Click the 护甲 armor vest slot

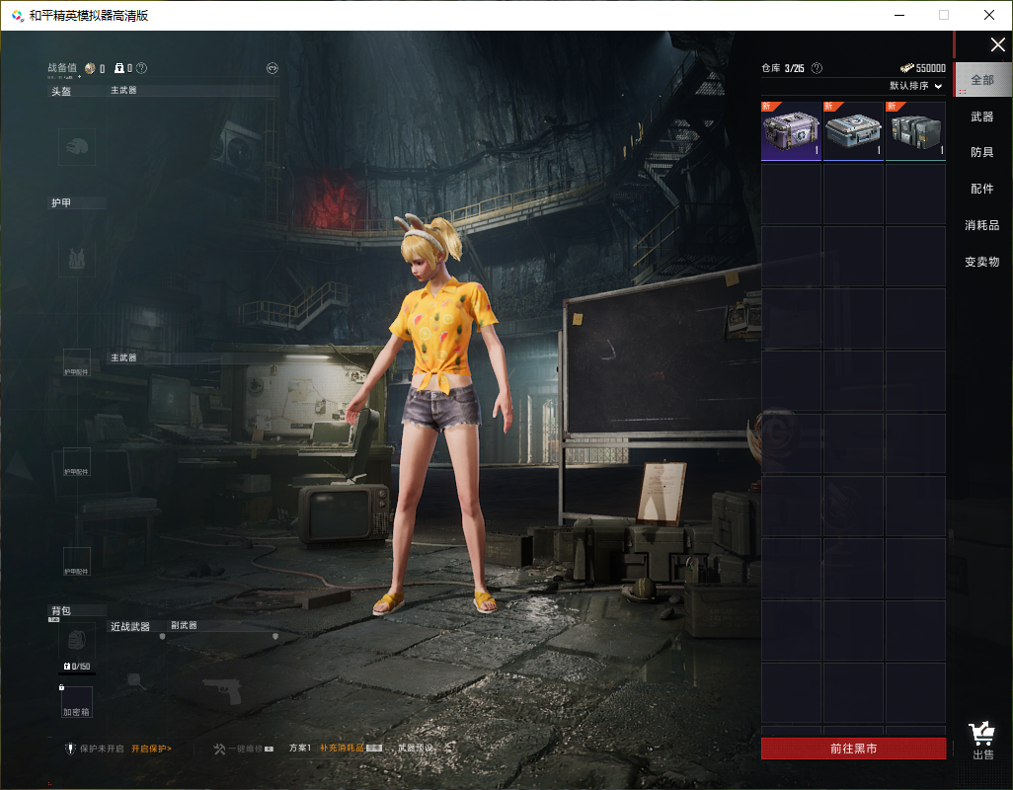coord(77,259)
